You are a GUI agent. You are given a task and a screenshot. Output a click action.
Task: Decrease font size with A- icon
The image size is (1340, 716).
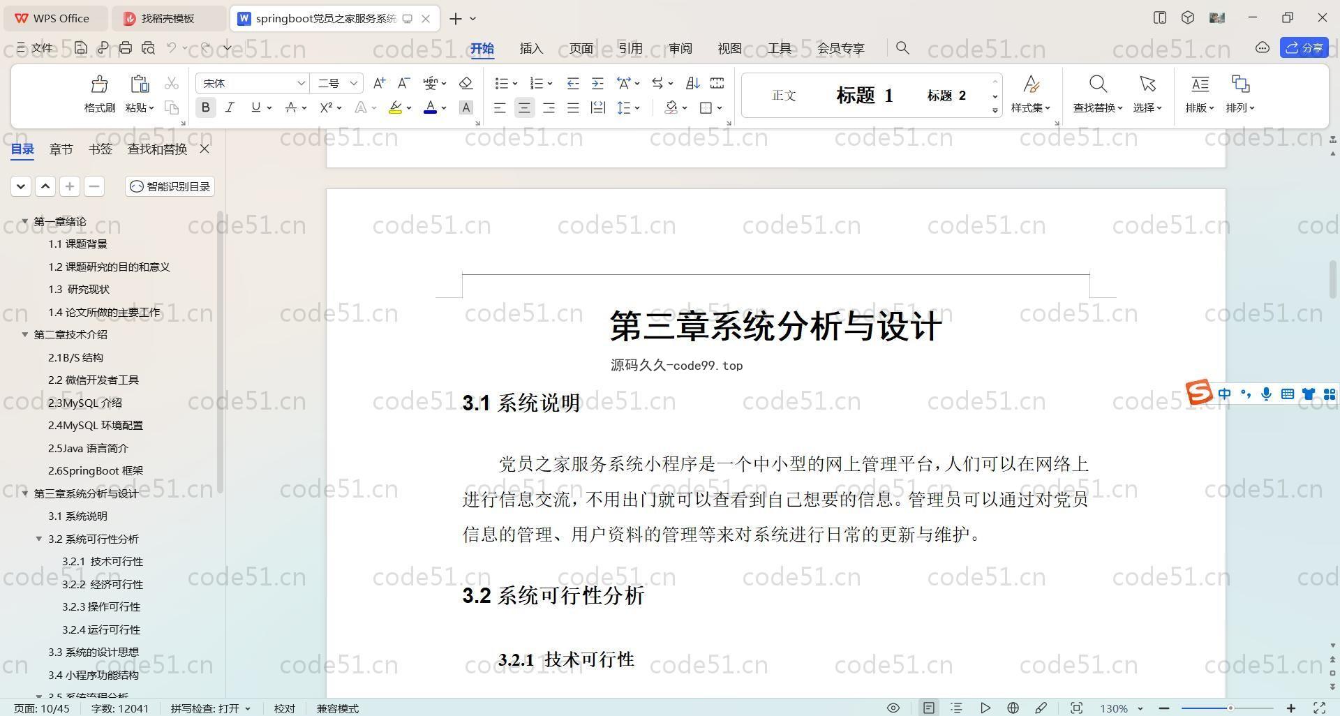coord(403,83)
